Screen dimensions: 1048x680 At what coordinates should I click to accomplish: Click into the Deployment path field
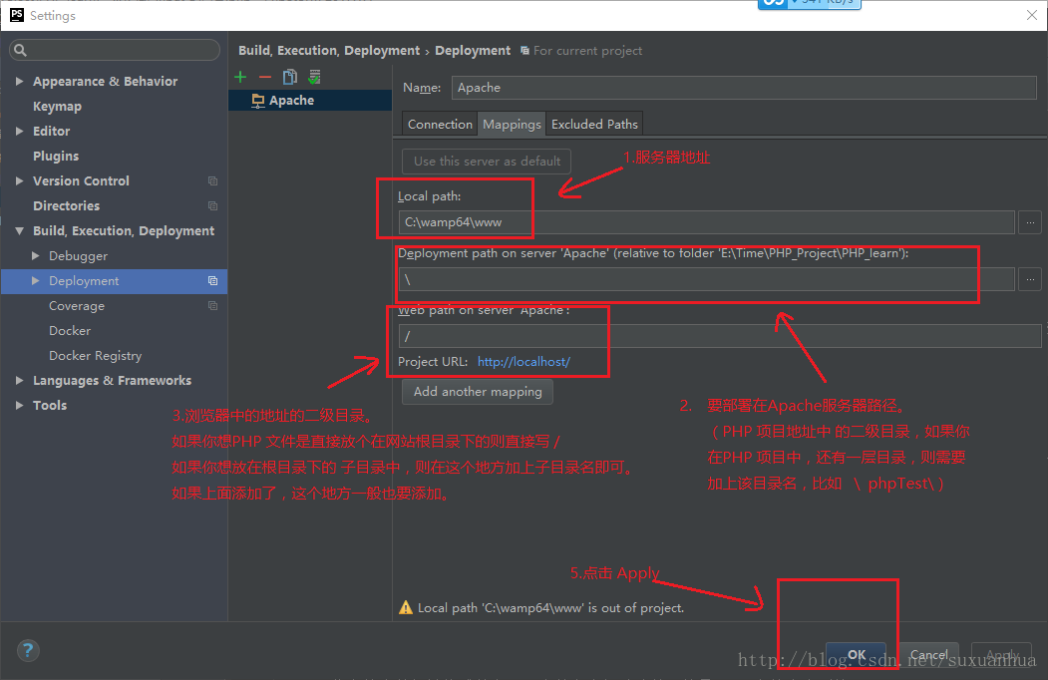pos(706,279)
